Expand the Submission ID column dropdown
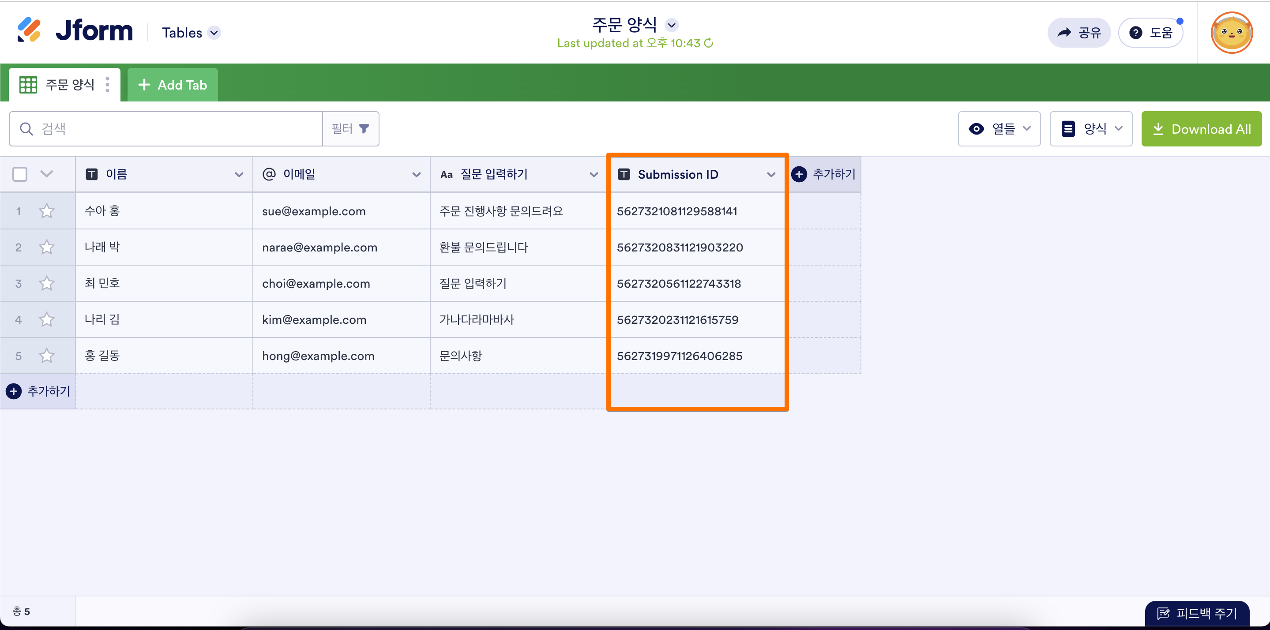 point(771,175)
